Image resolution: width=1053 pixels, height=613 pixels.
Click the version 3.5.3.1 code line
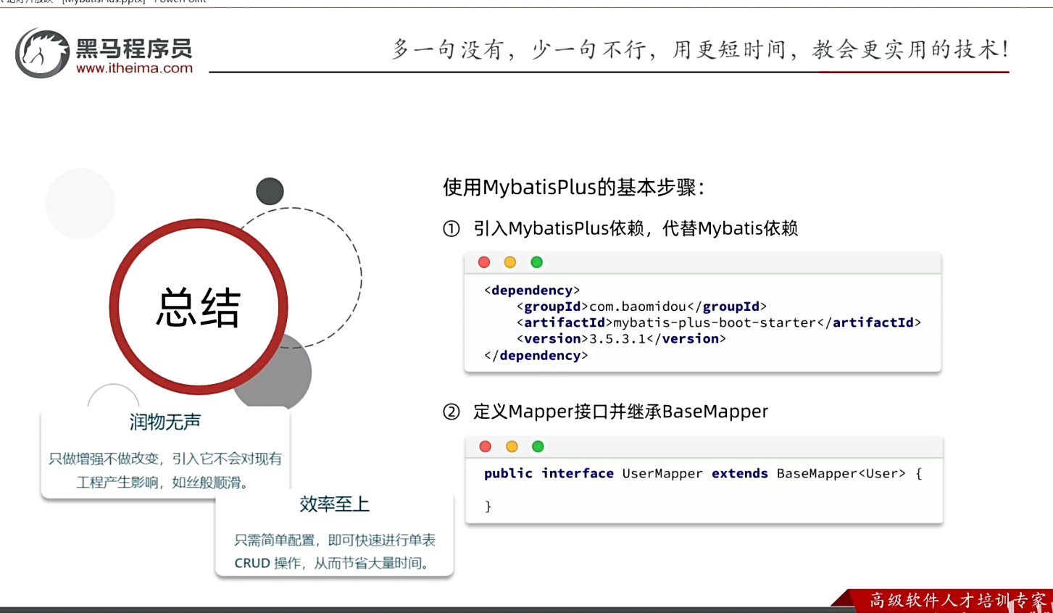pyautogui.click(x=621, y=338)
